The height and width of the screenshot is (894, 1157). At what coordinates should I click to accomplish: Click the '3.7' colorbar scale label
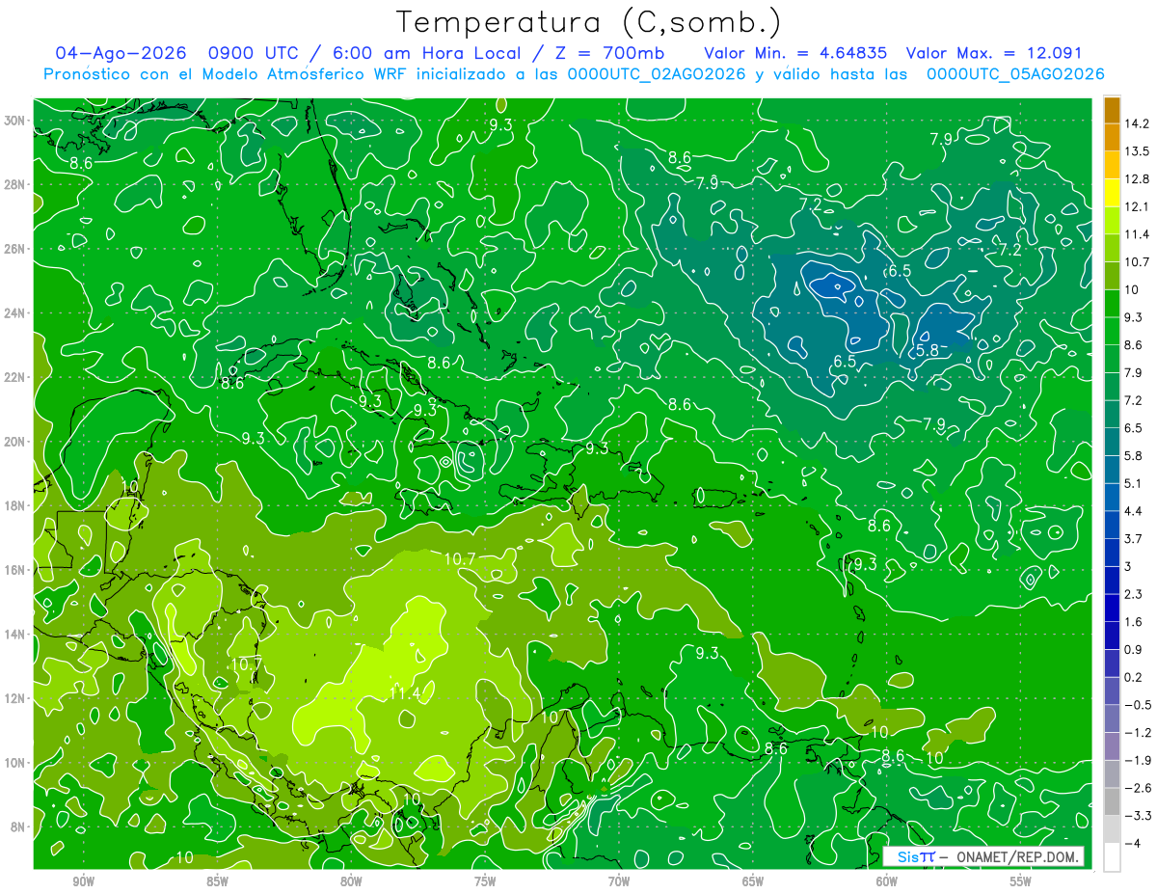pos(1135,538)
